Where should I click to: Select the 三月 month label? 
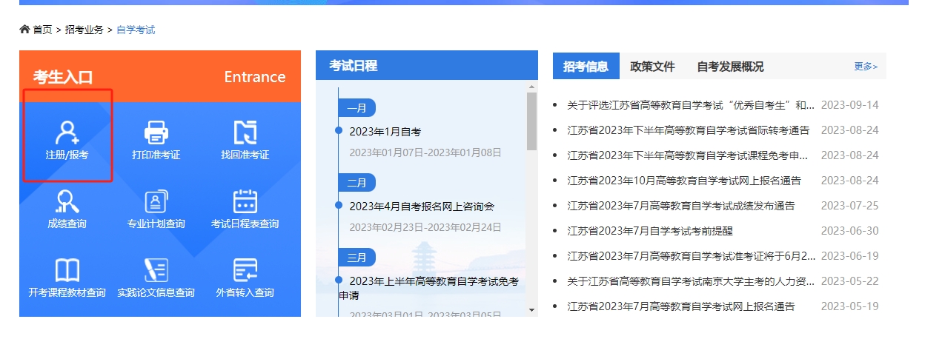point(357,258)
